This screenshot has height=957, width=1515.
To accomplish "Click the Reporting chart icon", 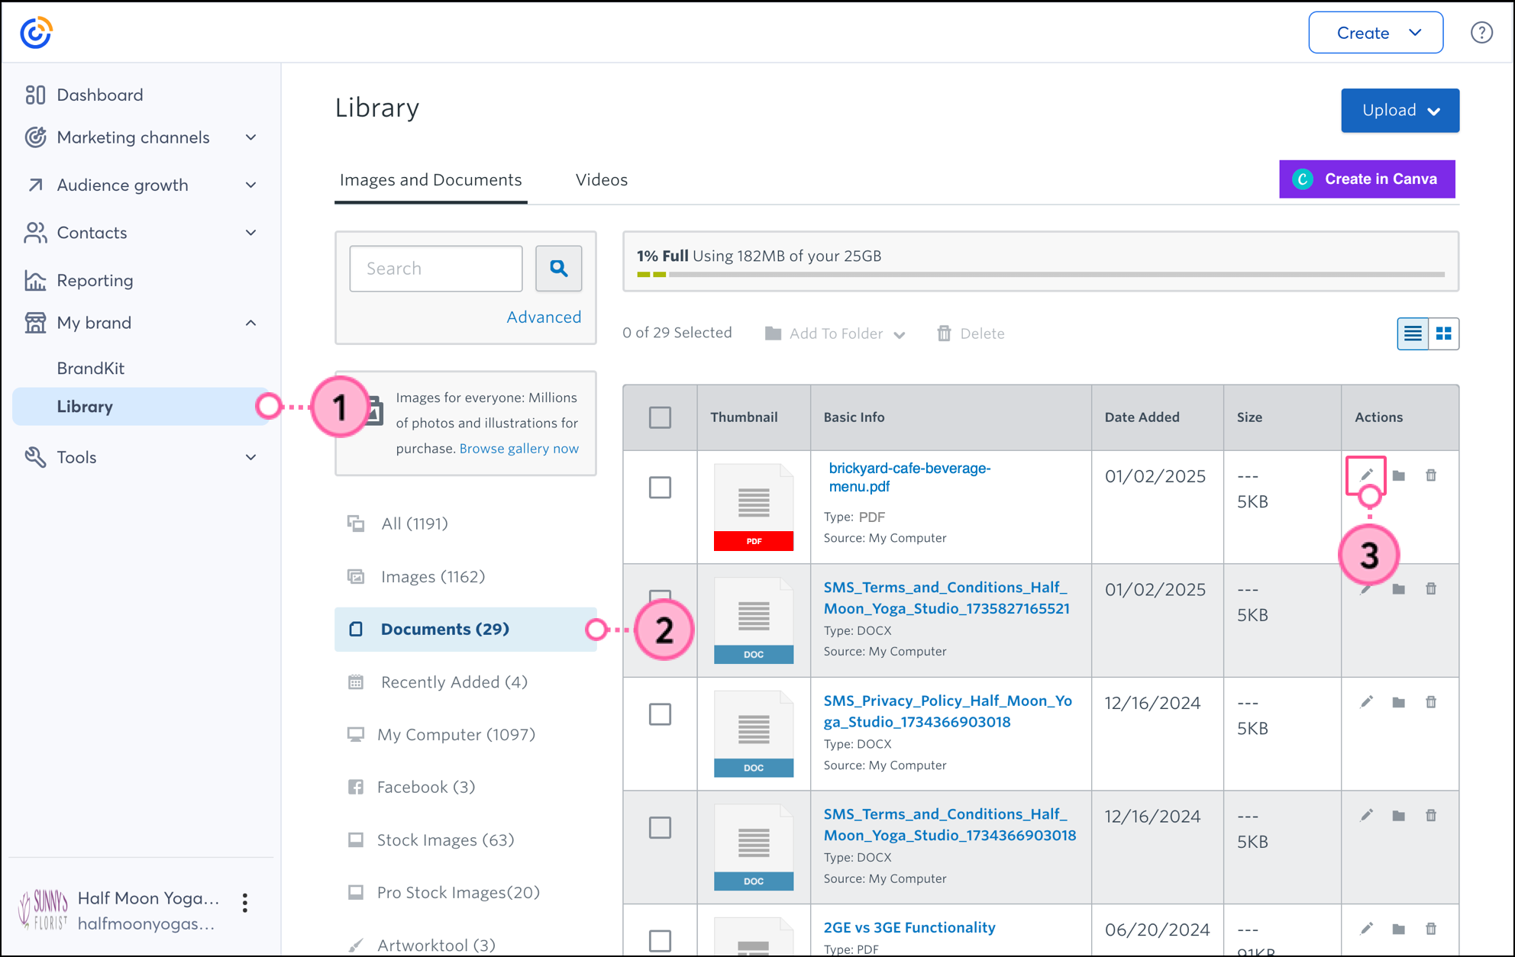I will [35, 280].
